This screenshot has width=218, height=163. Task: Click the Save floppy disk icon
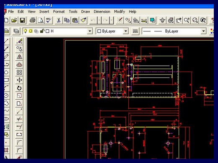22,21
